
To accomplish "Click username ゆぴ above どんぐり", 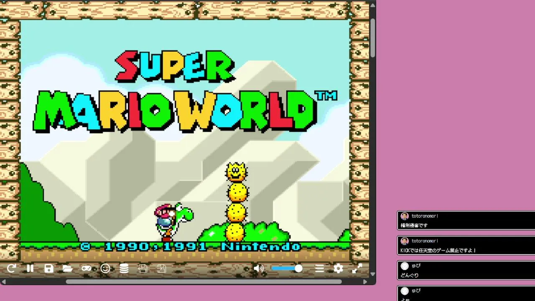I will [x=416, y=266].
